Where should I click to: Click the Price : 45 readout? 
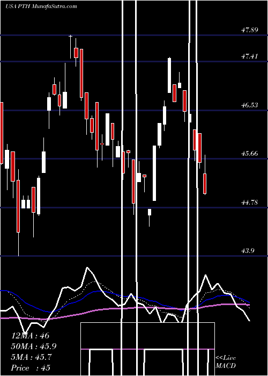pyautogui.click(x=31, y=368)
